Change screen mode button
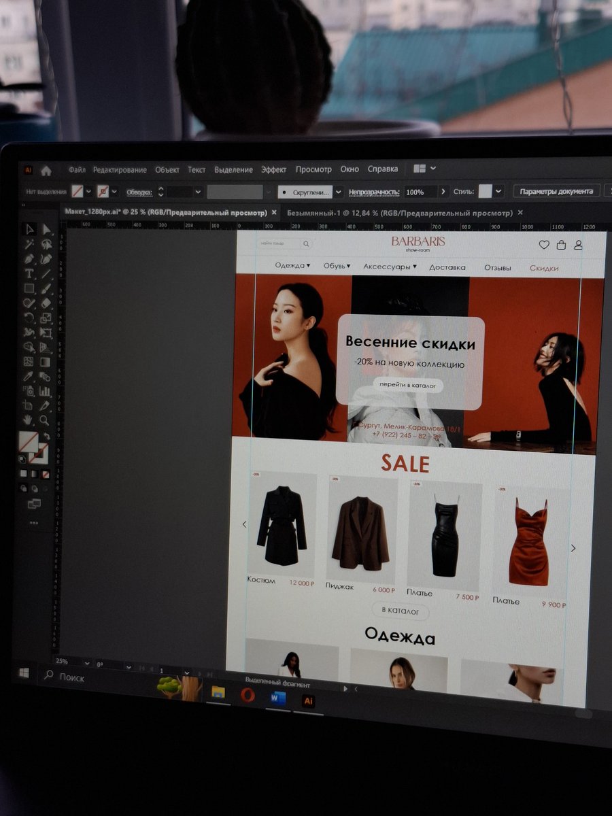This screenshot has height=816, width=612. tap(34, 504)
